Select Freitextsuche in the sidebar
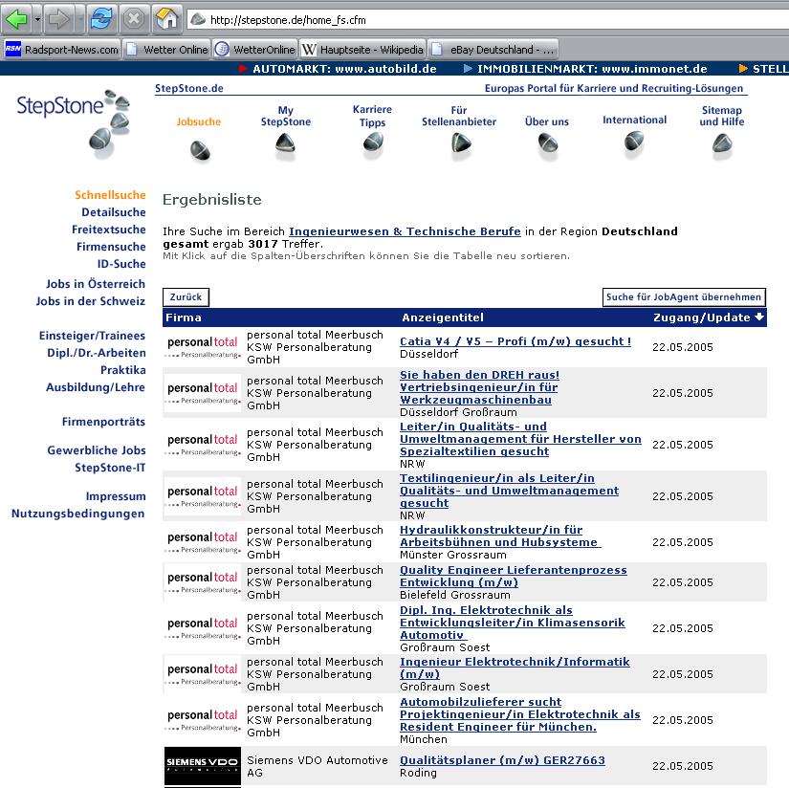 pyautogui.click(x=109, y=230)
